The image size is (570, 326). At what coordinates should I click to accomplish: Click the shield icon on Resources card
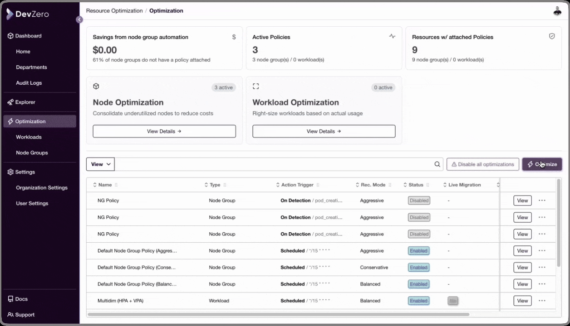click(x=552, y=36)
